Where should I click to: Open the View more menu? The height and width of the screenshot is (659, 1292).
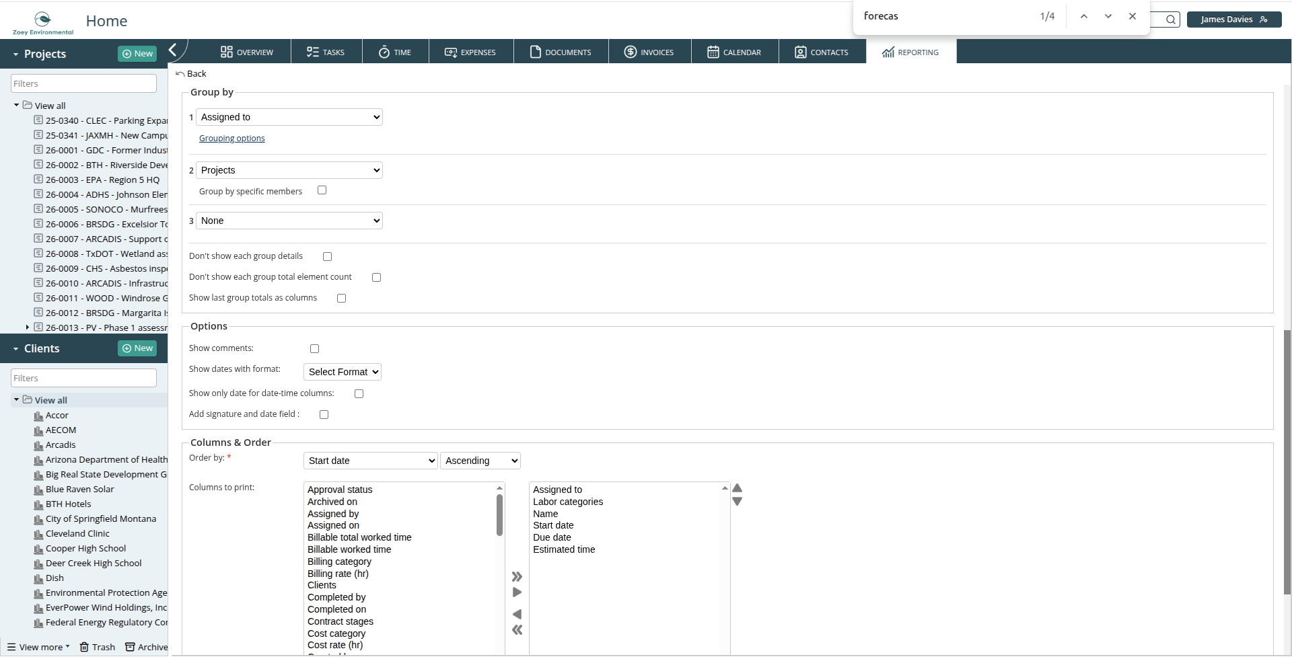tap(38, 647)
